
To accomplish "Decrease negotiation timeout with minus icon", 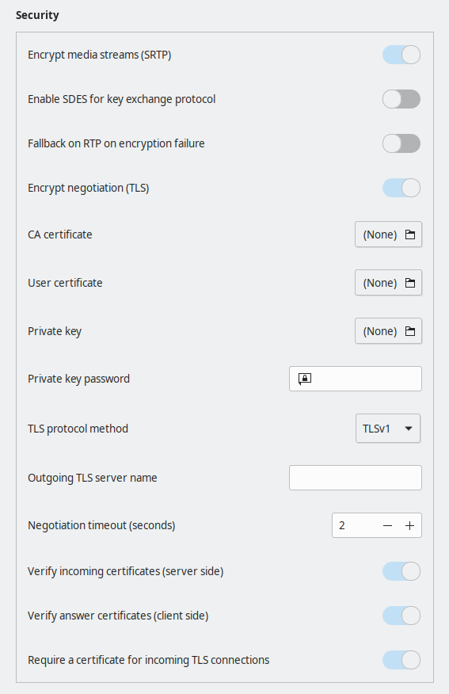I will [x=387, y=525].
